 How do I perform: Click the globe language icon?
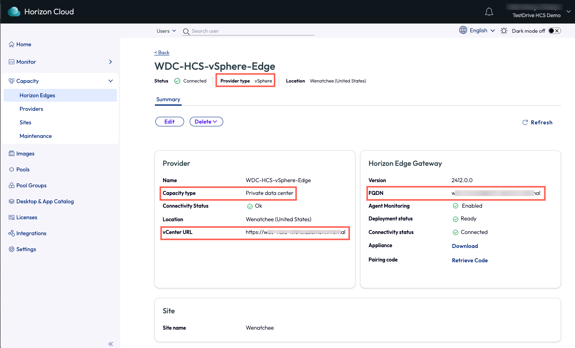pos(463,30)
